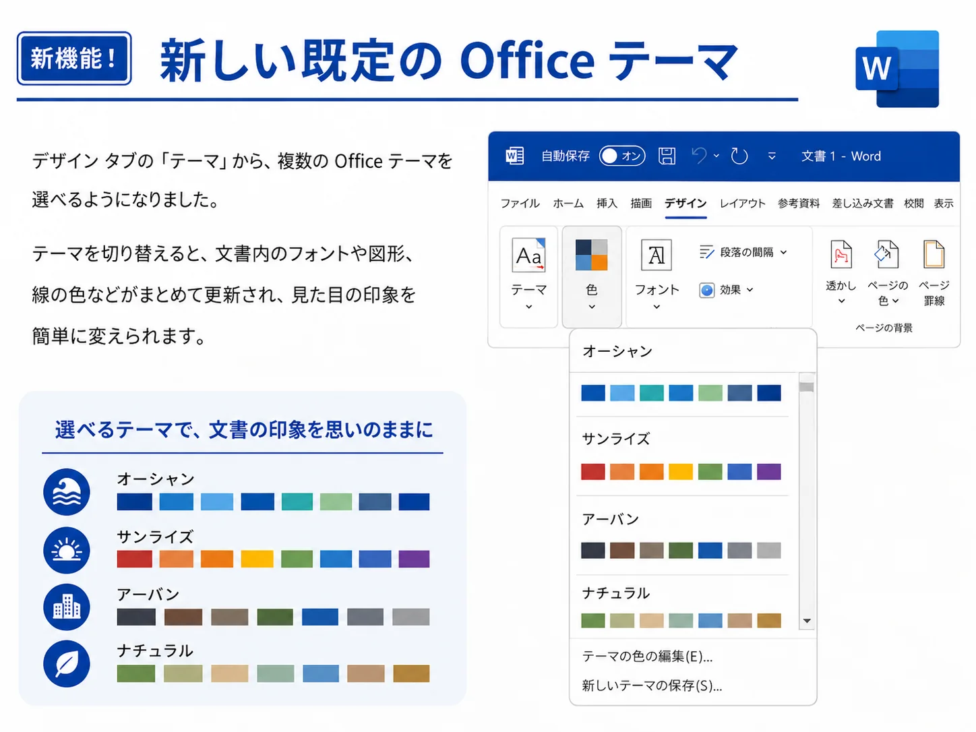This screenshot has width=976, height=732.
Task: Open the Quick Access Toolbar customize dropdown
Action: 772,156
